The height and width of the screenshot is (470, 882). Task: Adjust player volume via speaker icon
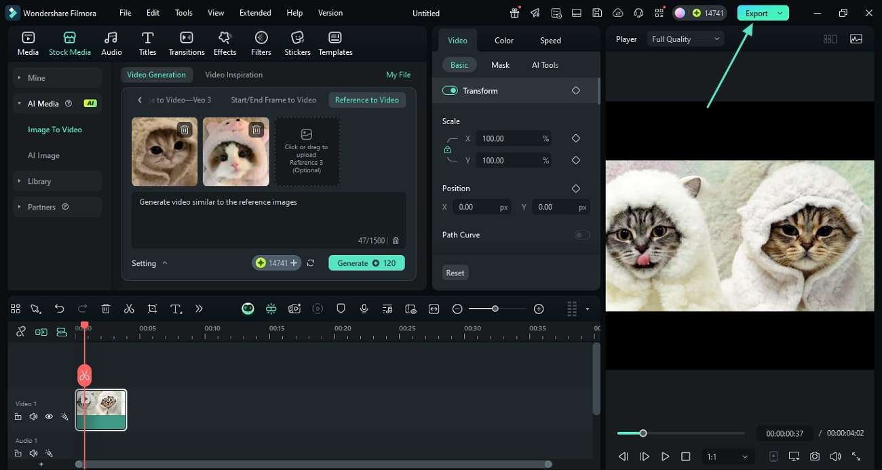tap(835, 456)
